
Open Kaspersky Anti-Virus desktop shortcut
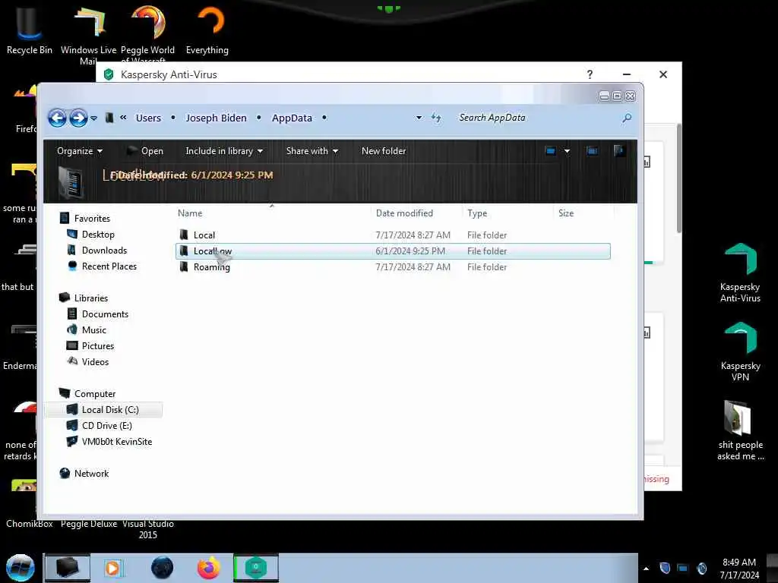pos(740,273)
